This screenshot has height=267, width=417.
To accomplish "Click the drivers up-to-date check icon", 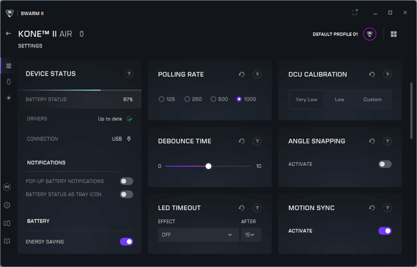I will coord(129,118).
